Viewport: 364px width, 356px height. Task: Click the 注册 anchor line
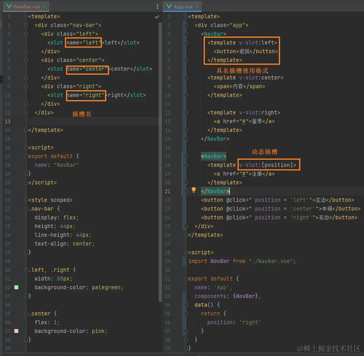pyautogui.click(x=244, y=174)
